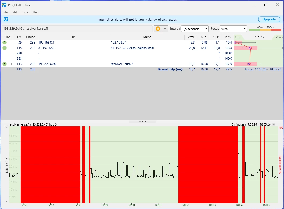This screenshot has width=284, height=209.
Task: Click the 17:58 marker on the timeline axis
Action: pyautogui.click(x=78, y=205)
